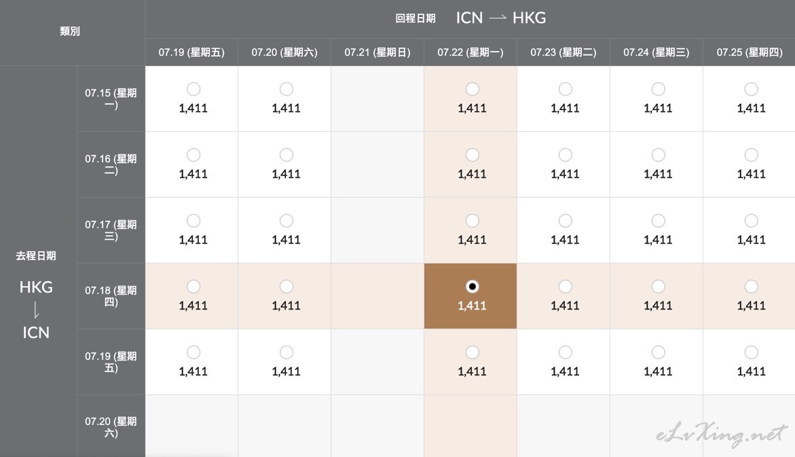Select 07.18 departure with 07.20 return

pos(286,287)
